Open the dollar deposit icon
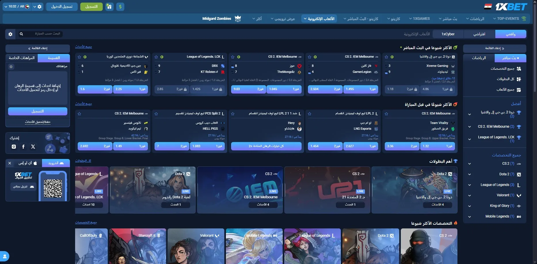Image resolution: width=537 pixels, height=264 pixels. (120, 7)
